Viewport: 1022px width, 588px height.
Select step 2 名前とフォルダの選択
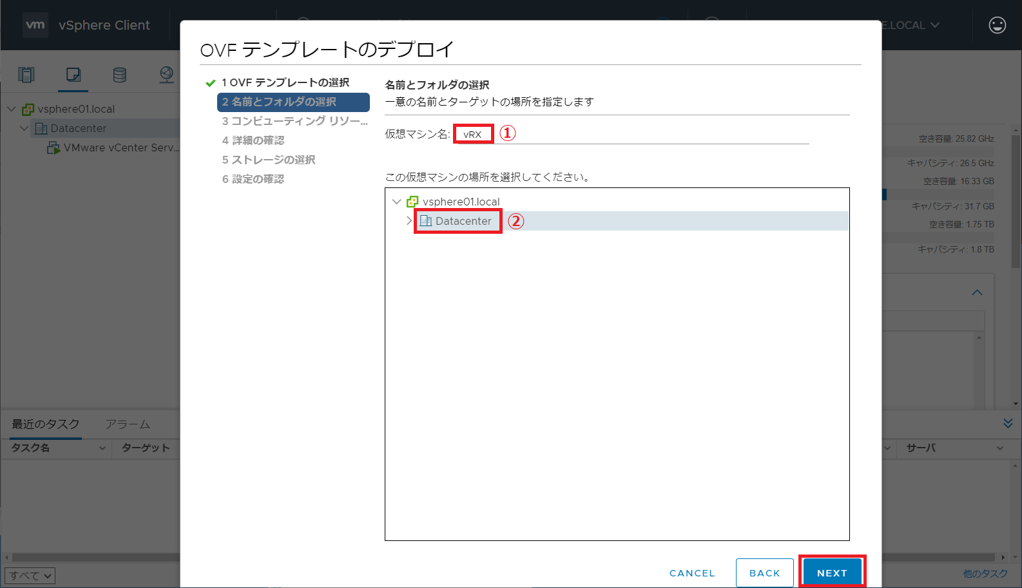point(293,102)
